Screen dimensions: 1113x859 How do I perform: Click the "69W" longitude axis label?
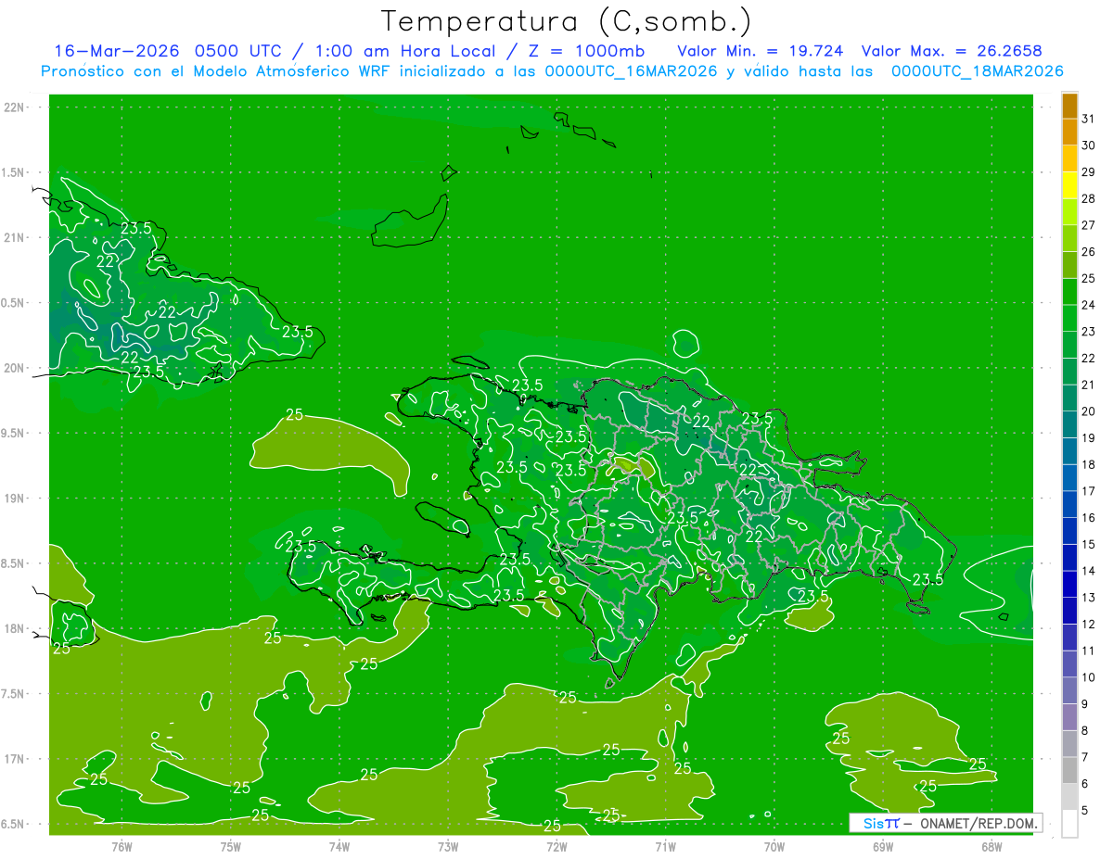(883, 847)
